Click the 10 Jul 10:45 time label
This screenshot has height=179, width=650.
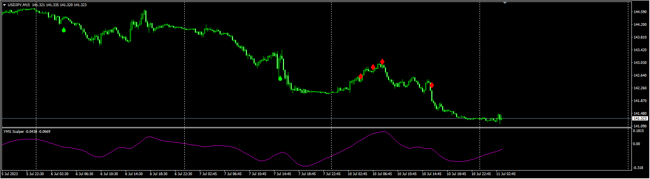(x=407, y=174)
